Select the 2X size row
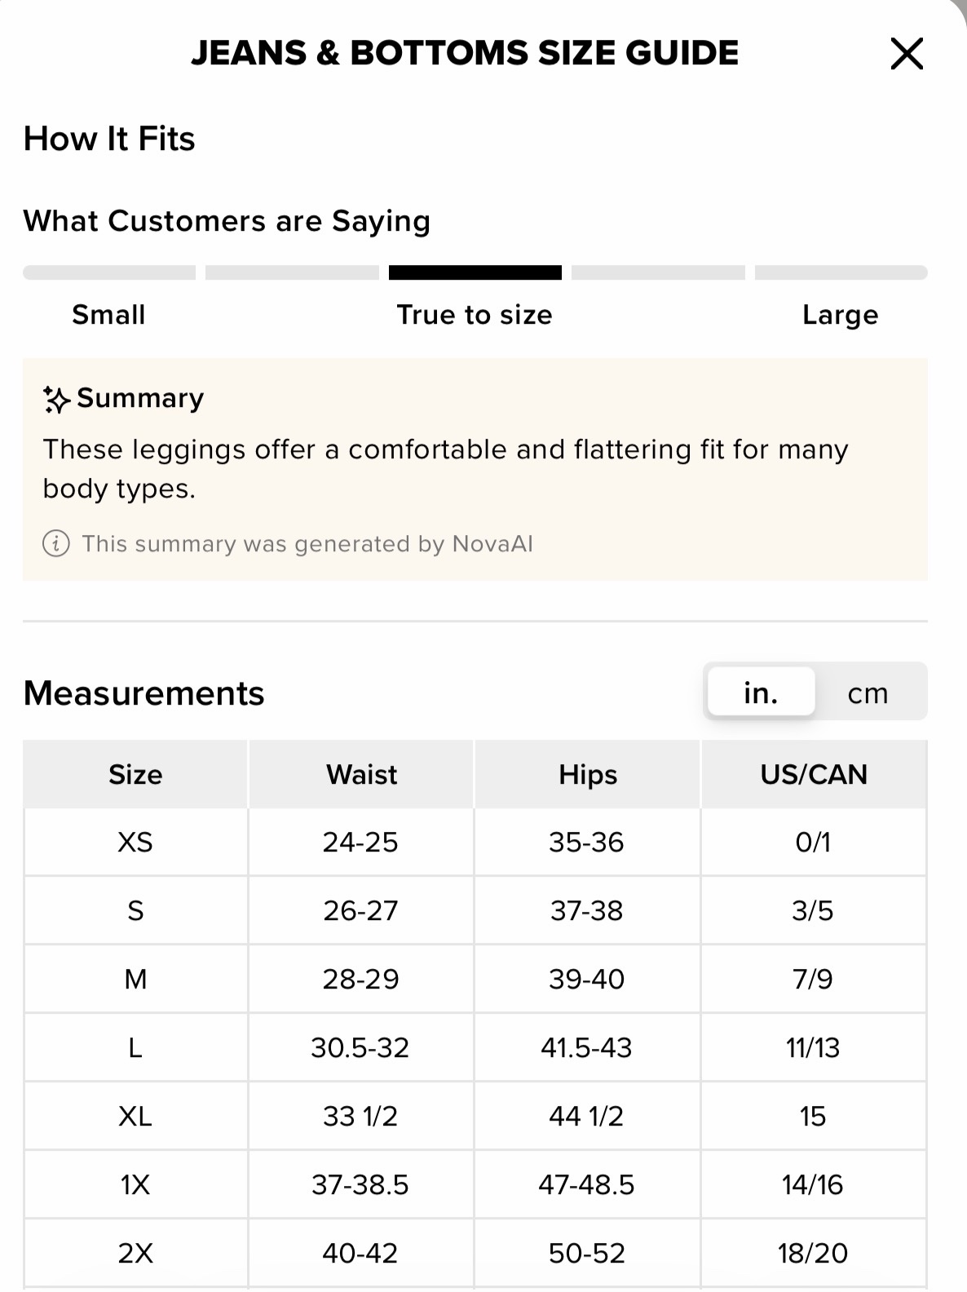 coord(475,1253)
